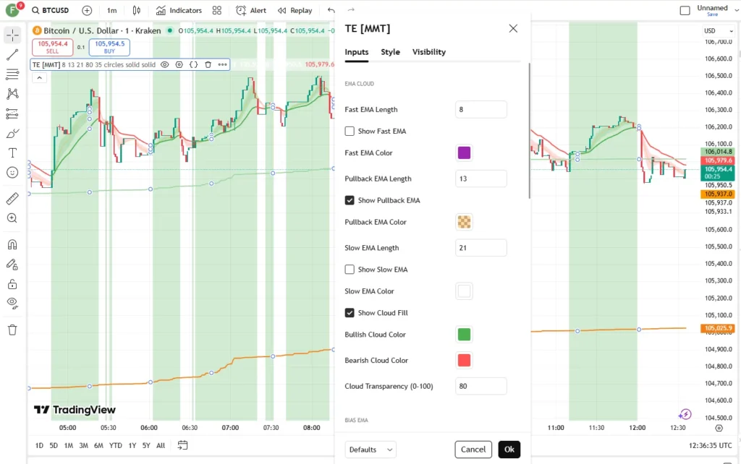Edit the Fast EMA Length field
The width and height of the screenshot is (741, 464).
click(481, 110)
